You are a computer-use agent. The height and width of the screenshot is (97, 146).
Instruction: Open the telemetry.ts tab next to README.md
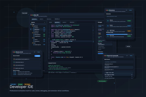pyautogui.click(x=49, y=19)
